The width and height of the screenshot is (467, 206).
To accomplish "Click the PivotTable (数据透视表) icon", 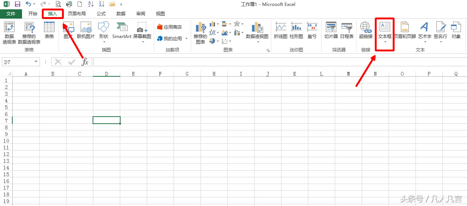I will point(9,32).
